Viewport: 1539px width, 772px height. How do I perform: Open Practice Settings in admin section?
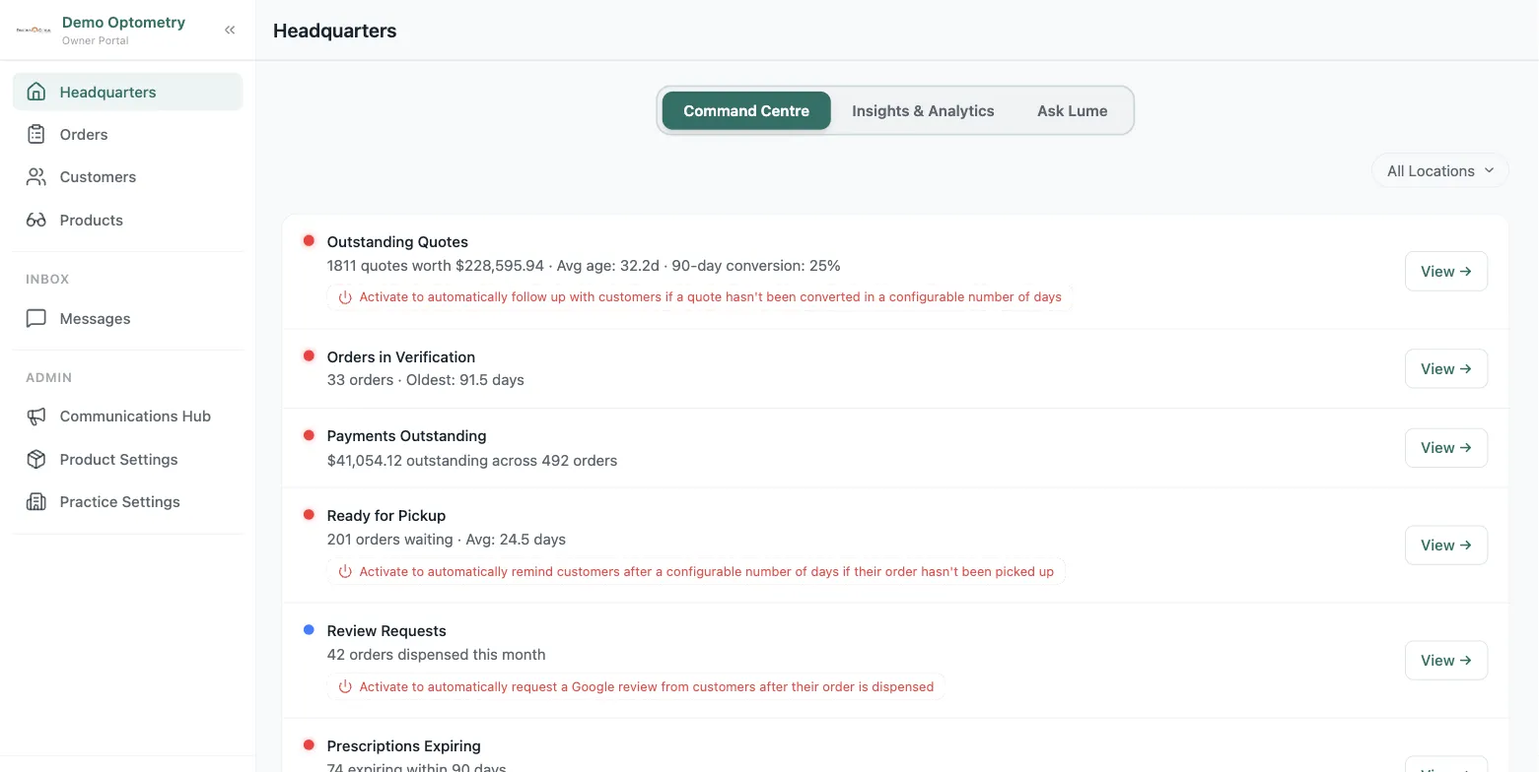coord(127,502)
